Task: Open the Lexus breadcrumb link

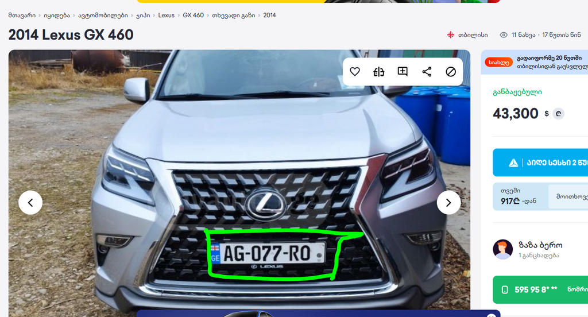Action: [x=166, y=16]
